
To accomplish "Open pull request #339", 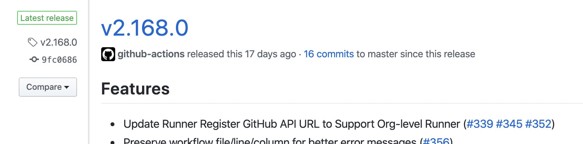I will click(480, 124).
